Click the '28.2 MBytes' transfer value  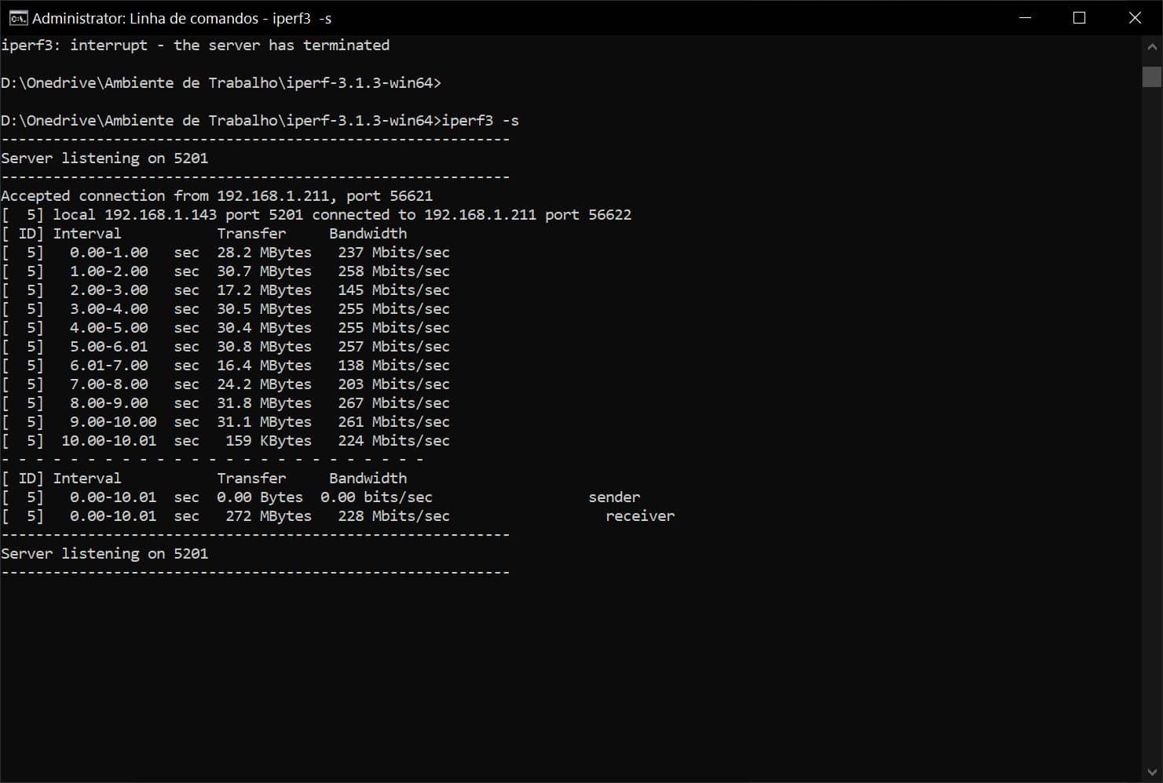click(x=264, y=253)
